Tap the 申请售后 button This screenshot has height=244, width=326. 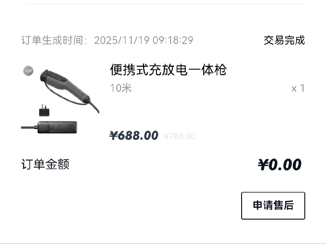(x=273, y=206)
